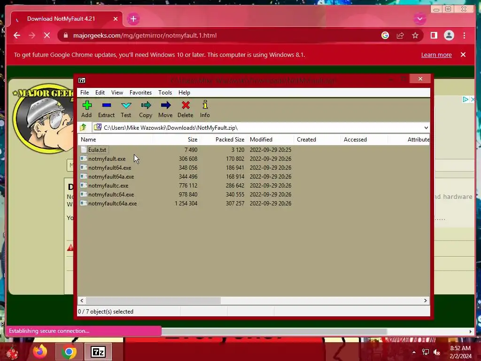Go up one folder level in 7-Zip
Screen dimensions: 481x361
83,127
